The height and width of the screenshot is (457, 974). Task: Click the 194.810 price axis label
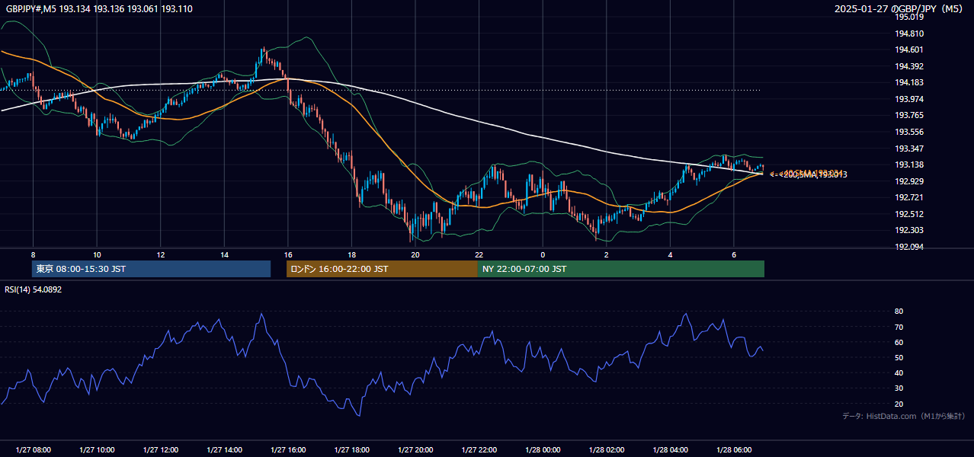pyautogui.click(x=908, y=34)
